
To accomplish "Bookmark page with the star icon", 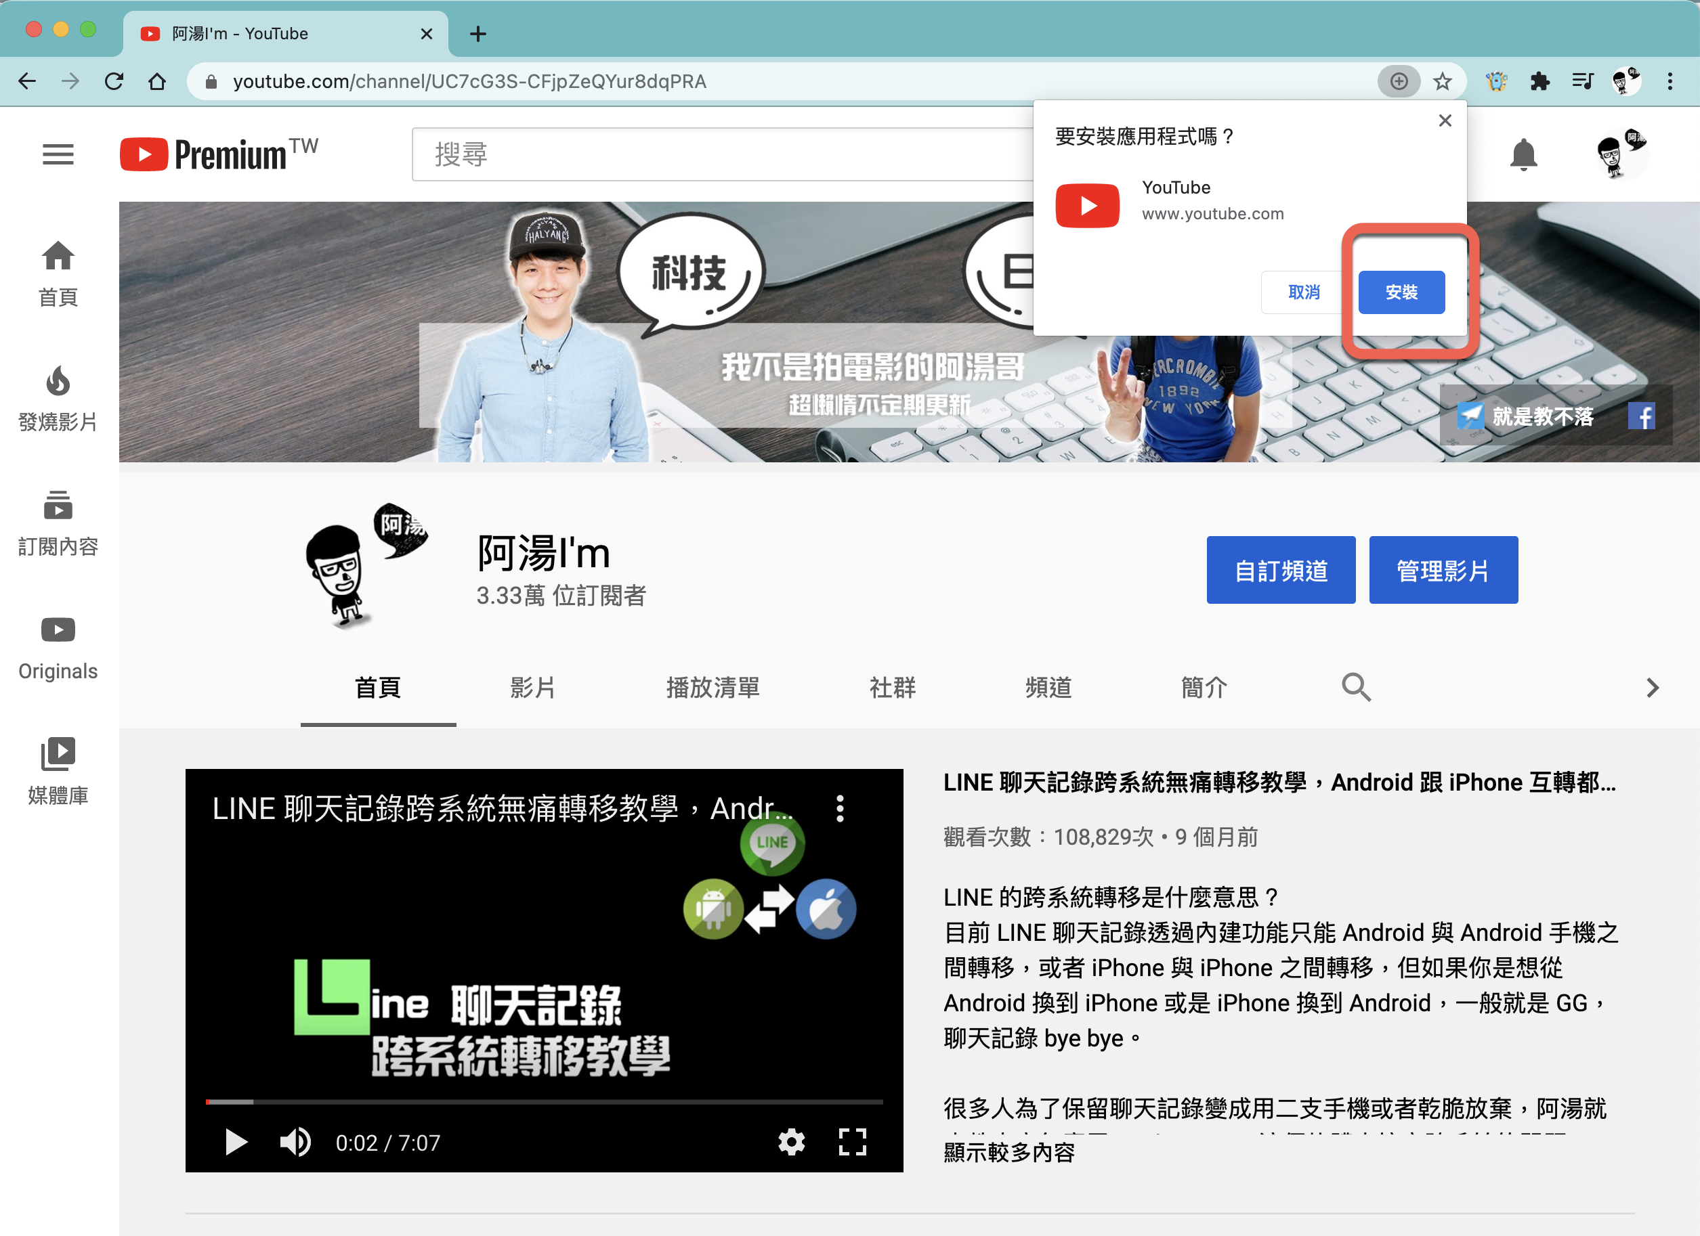I will 1442,81.
